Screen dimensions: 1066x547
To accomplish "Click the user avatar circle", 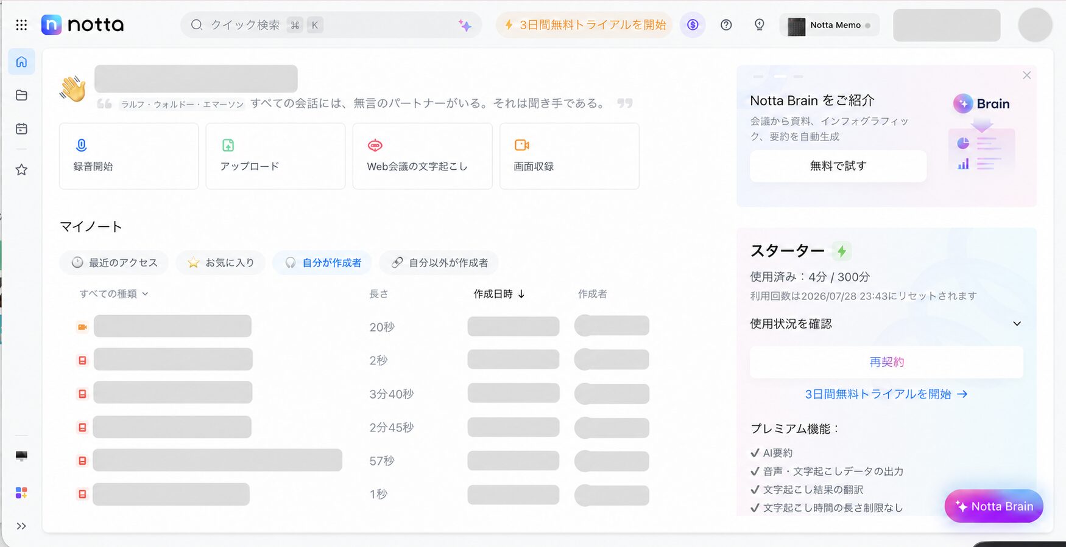I will tap(1035, 25).
